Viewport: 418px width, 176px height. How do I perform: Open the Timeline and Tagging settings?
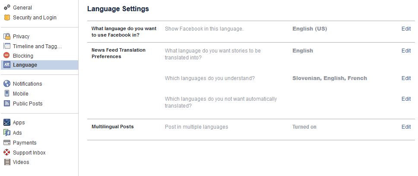click(37, 46)
